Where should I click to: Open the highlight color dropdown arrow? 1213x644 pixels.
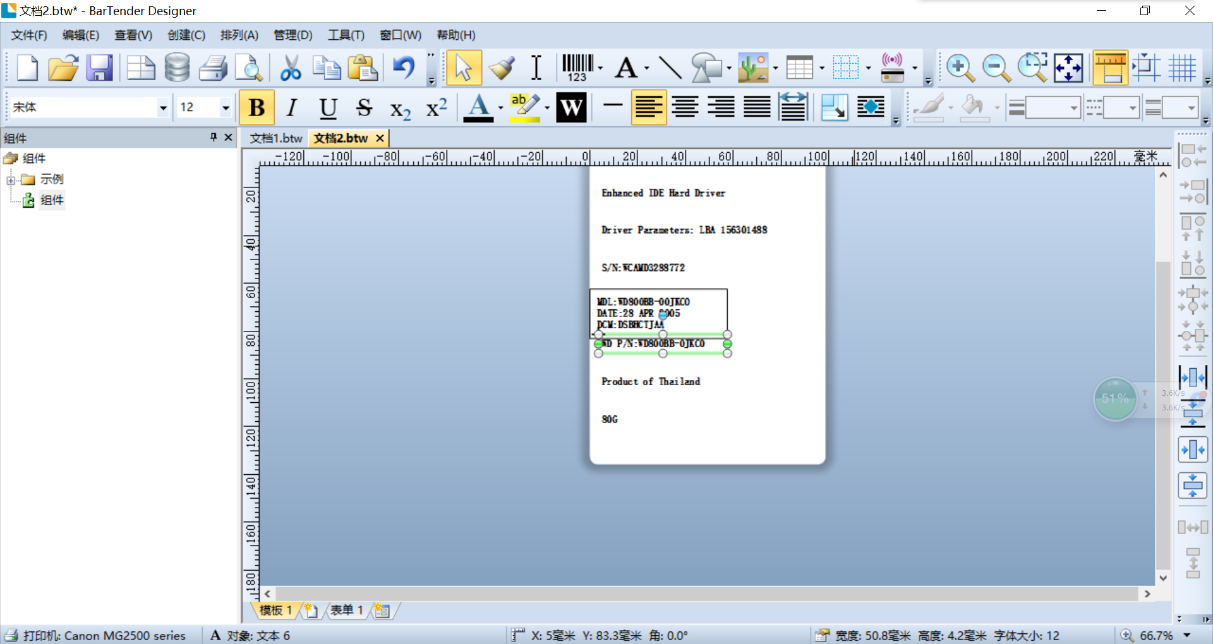pos(547,108)
